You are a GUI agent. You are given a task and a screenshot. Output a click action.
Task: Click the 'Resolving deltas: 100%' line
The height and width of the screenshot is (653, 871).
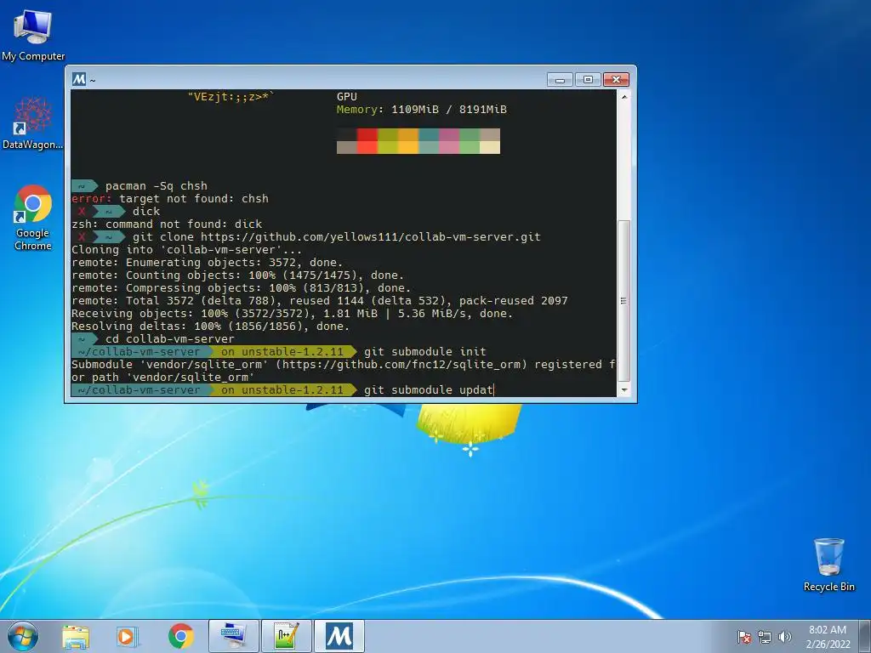point(211,326)
